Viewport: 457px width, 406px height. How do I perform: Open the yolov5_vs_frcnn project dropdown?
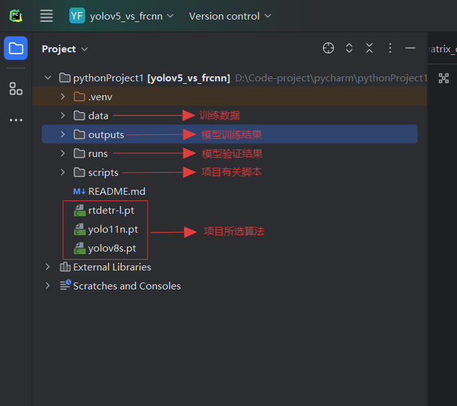pyautogui.click(x=122, y=16)
